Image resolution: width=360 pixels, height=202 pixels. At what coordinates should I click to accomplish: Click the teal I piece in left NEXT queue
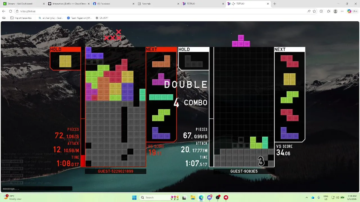click(x=161, y=97)
